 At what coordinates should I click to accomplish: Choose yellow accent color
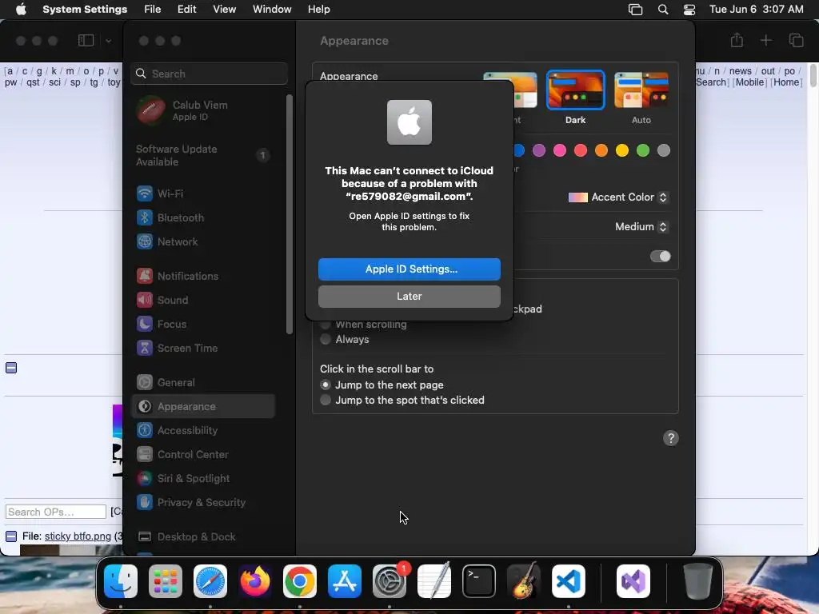coord(621,151)
